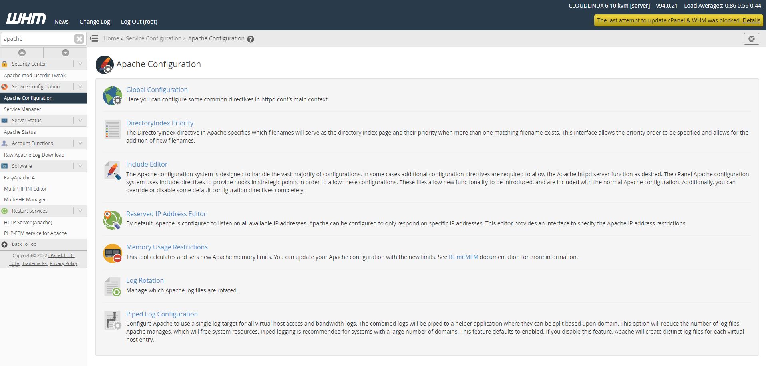Open the RLimitMEM documentation link
The width and height of the screenshot is (766, 366).
point(464,257)
